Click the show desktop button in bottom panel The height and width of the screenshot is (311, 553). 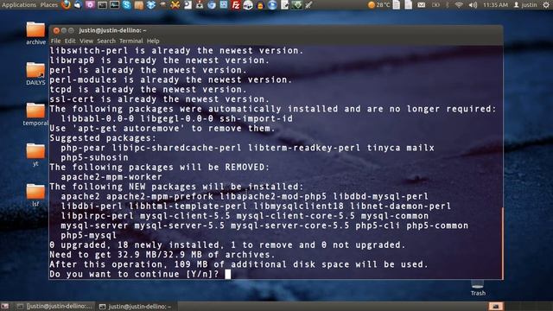pyautogui.click(x=5, y=307)
